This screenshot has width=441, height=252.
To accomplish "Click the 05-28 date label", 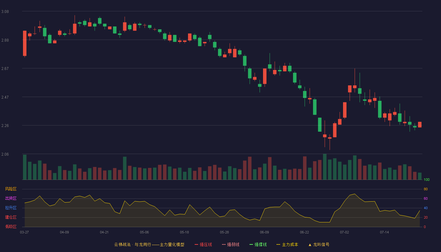I will coord(224,232).
